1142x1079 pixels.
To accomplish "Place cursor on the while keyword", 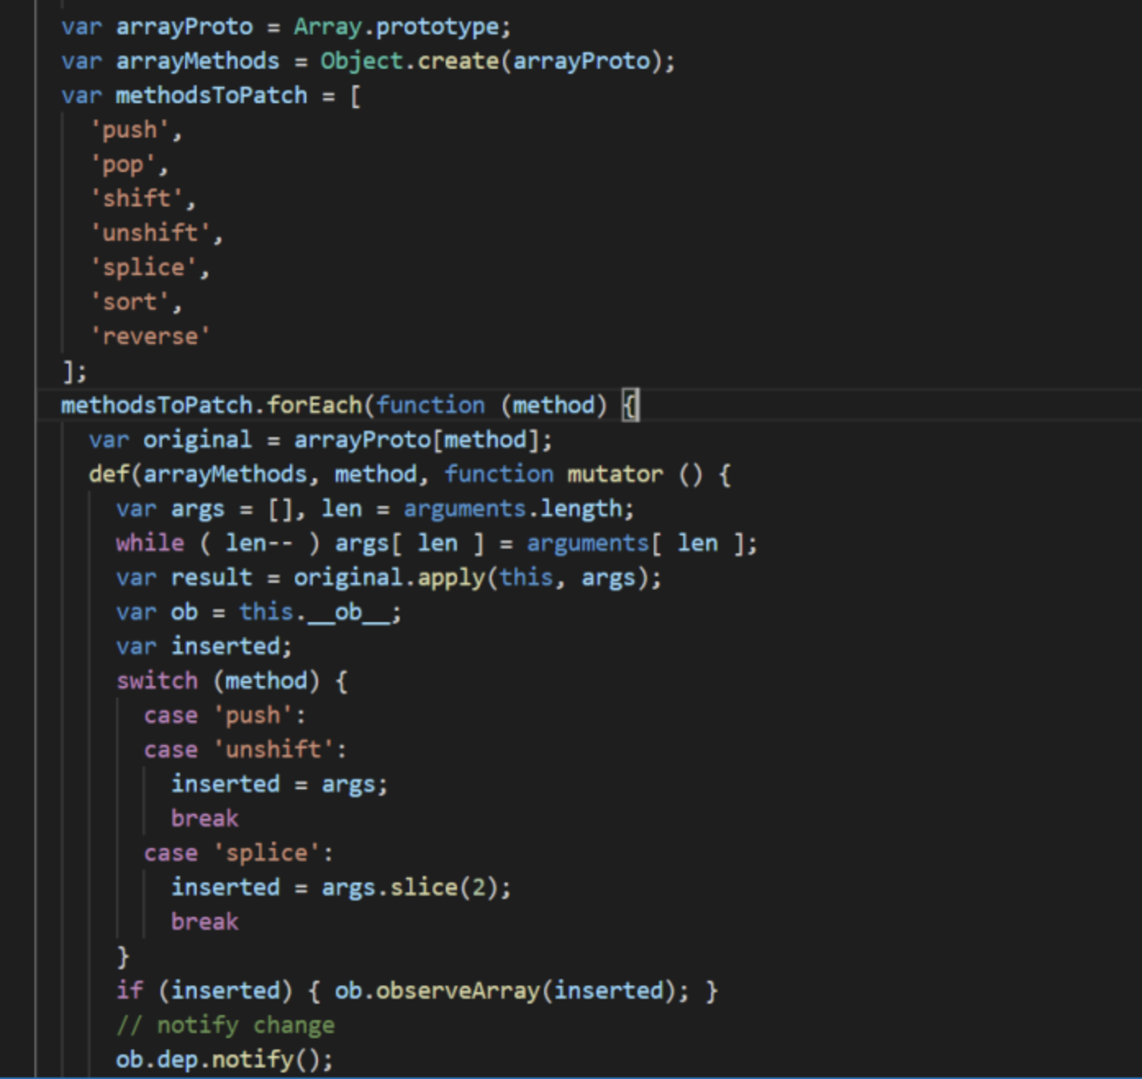I will coord(150,543).
